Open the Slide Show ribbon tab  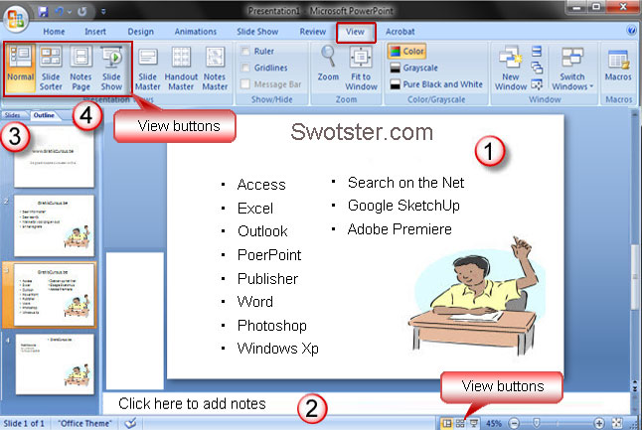point(257,32)
